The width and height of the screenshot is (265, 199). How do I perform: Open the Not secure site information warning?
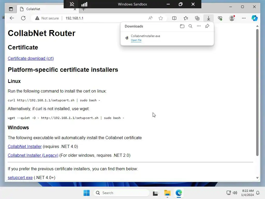(47, 18)
